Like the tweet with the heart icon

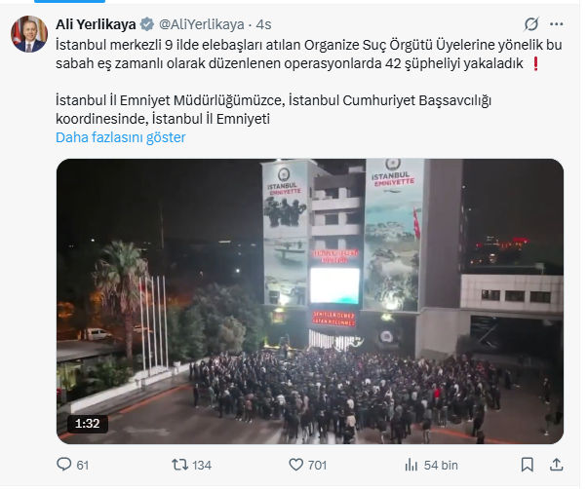[295, 465]
